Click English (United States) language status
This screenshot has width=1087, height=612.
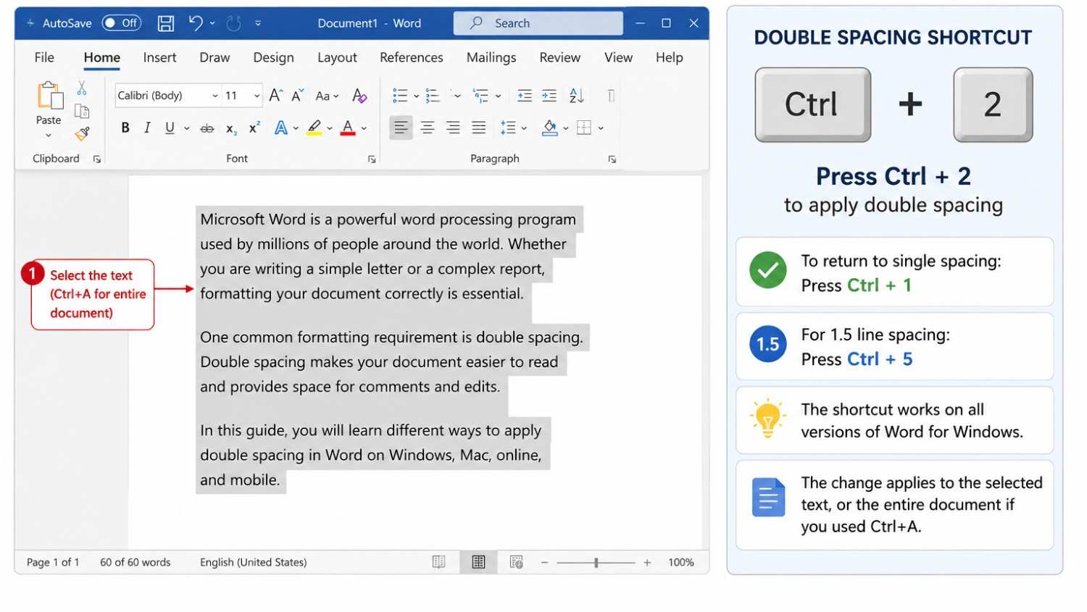[253, 562]
